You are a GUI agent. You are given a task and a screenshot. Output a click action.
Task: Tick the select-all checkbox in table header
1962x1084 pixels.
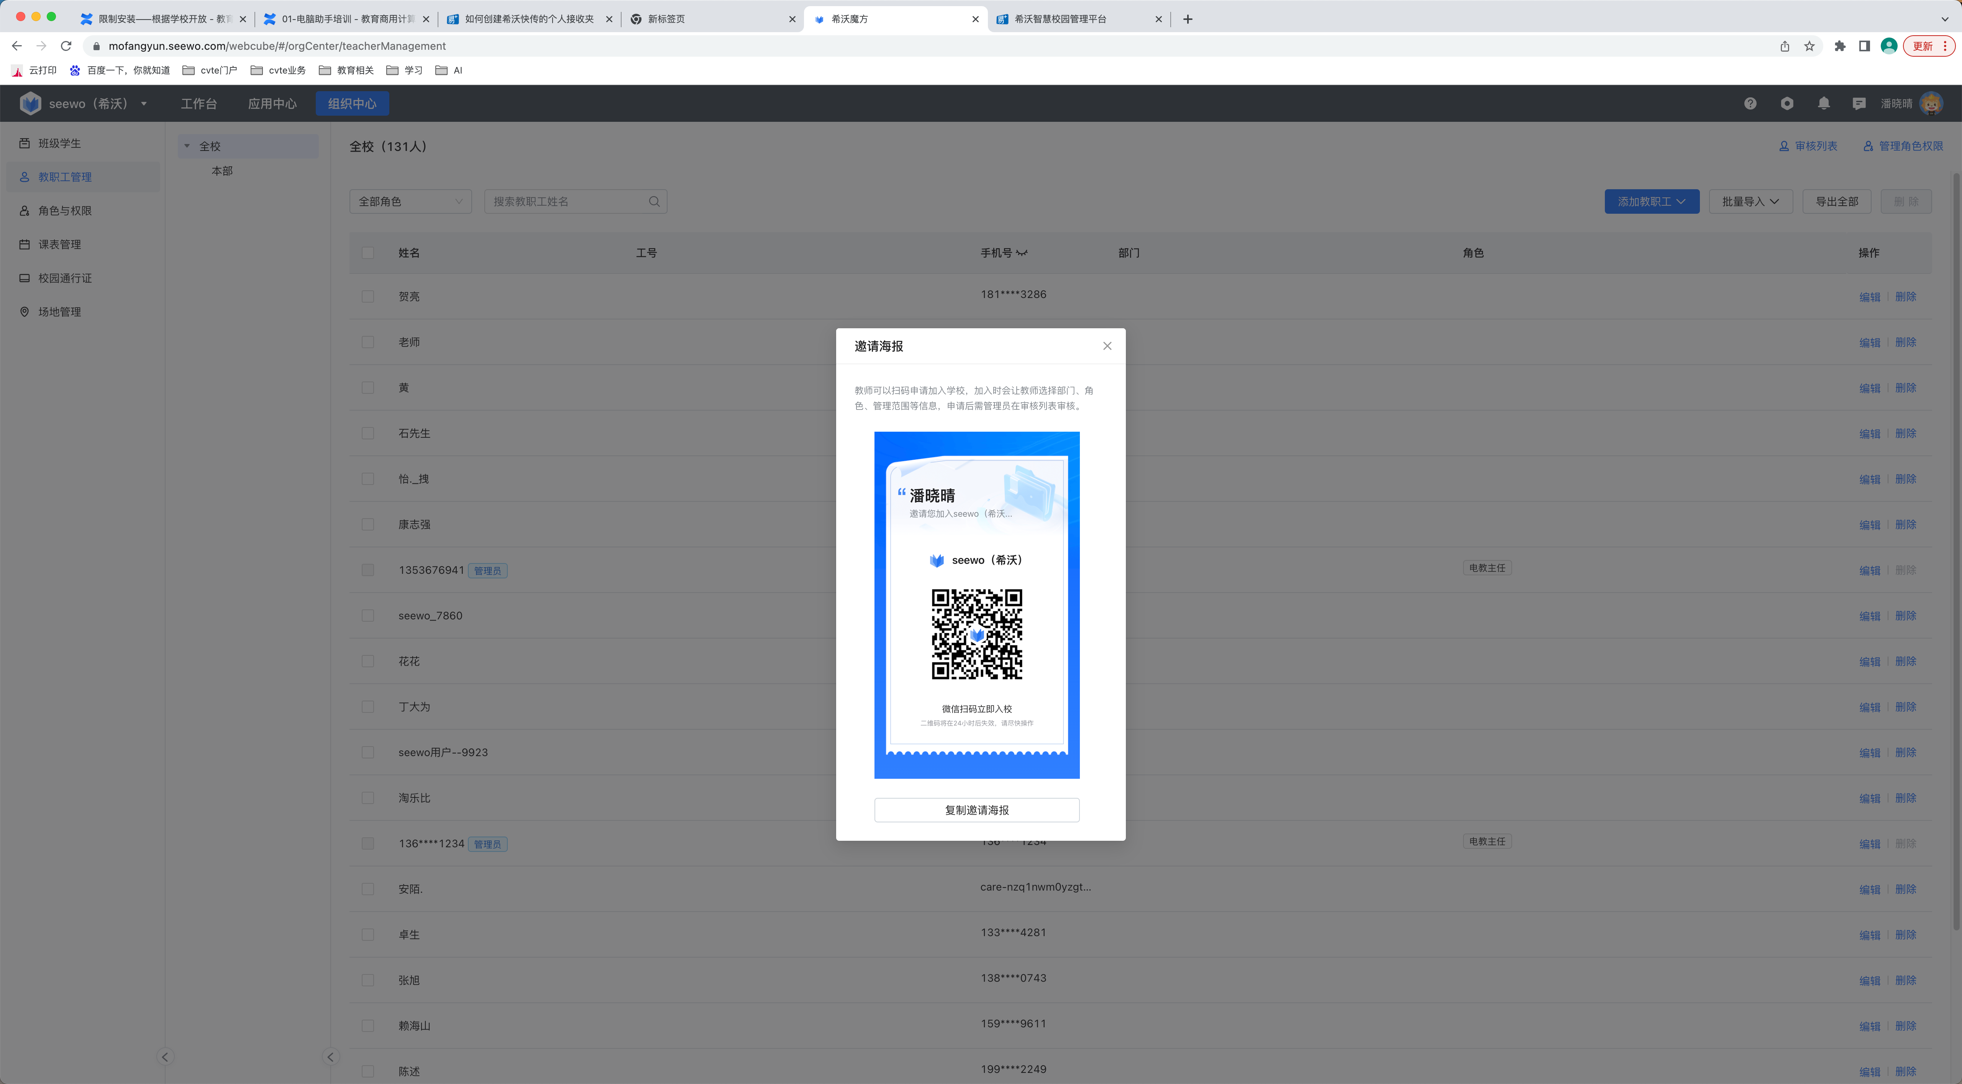tap(368, 253)
